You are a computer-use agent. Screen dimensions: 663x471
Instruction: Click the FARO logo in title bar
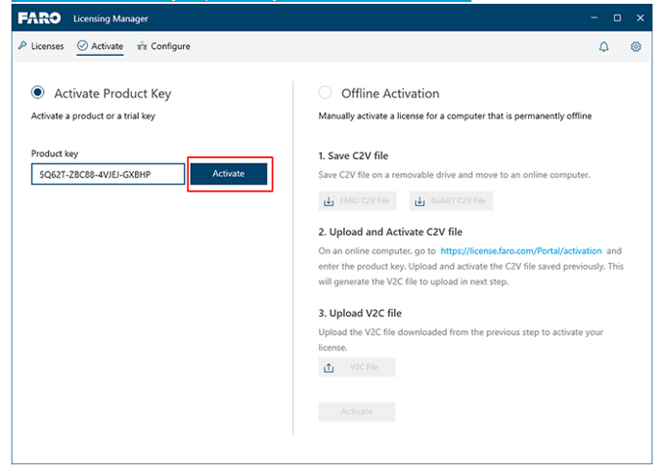(40, 18)
